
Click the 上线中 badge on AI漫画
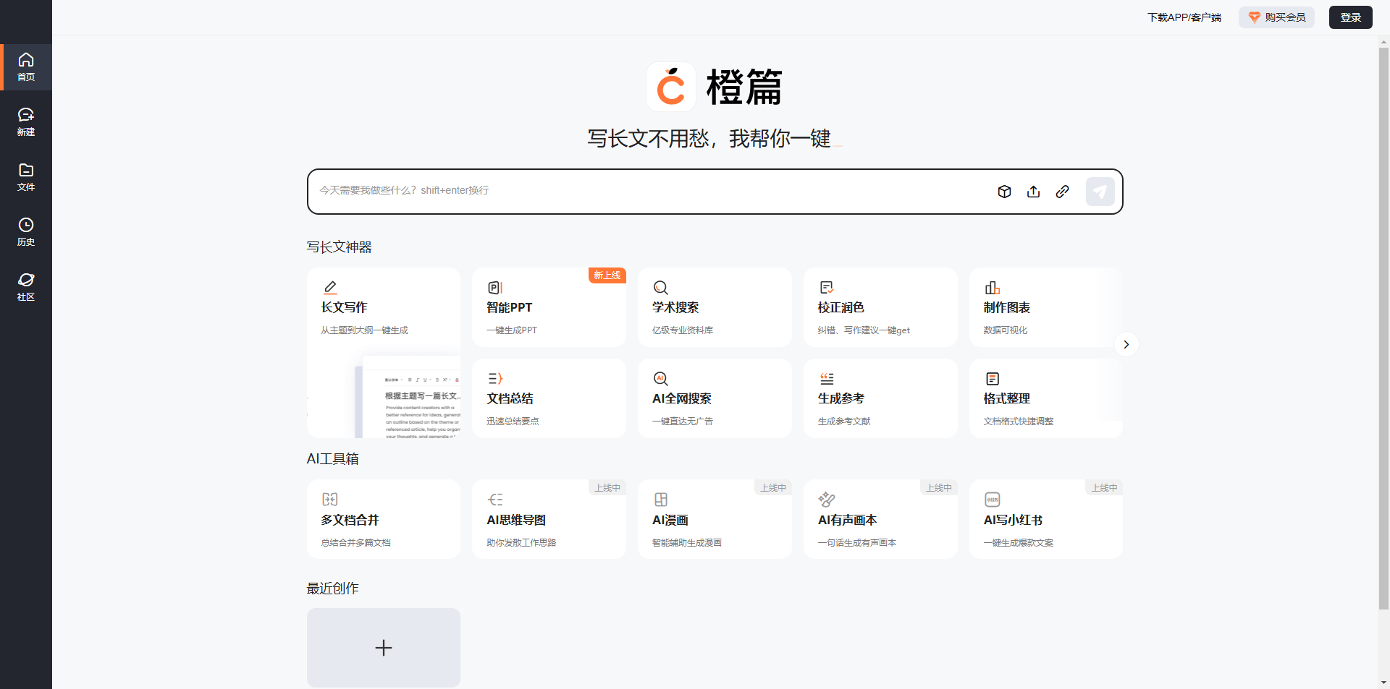772,488
